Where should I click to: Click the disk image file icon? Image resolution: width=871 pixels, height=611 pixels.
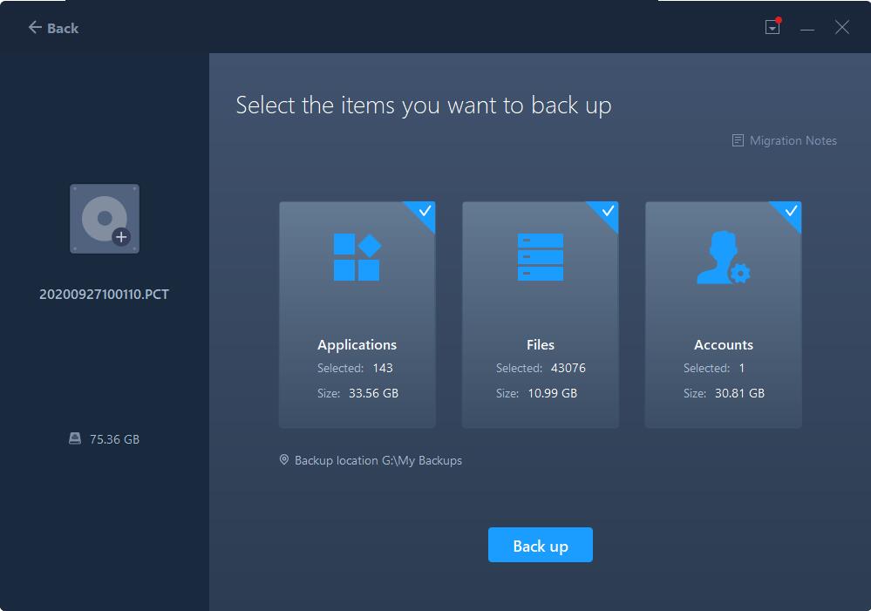pyautogui.click(x=105, y=219)
